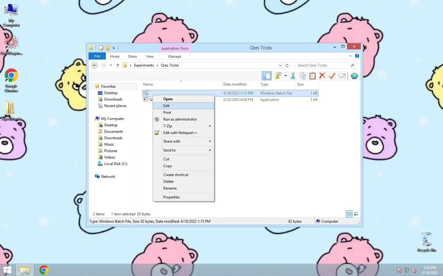Choose Edit from the context menu
This screenshot has width=443, height=276.
[x=184, y=106]
